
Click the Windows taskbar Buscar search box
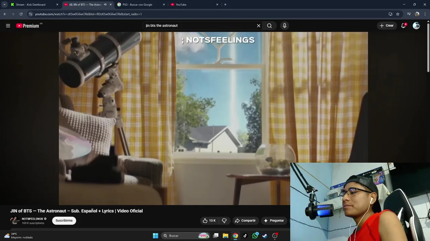click(186, 236)
